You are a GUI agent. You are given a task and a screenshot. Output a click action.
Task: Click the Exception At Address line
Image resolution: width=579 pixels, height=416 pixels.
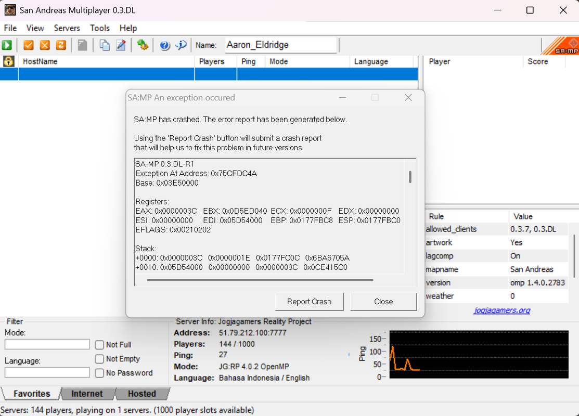coord(196,174)
